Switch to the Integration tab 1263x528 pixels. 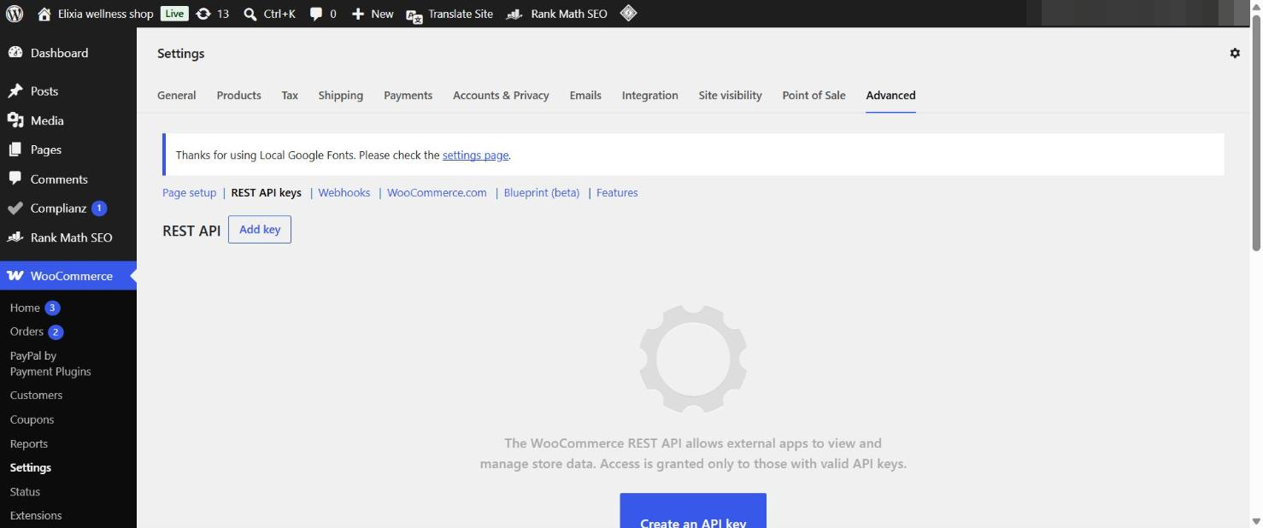tap(649, 96)
